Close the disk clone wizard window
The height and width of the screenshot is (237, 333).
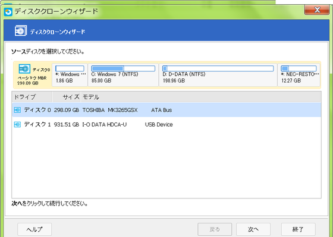click(x=317, y=10)
